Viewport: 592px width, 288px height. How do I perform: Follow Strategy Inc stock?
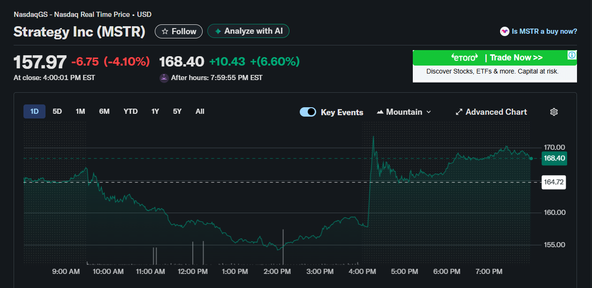179,31
